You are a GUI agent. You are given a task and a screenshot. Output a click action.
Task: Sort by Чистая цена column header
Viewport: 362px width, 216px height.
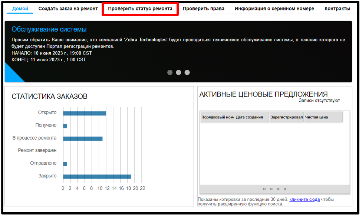tap(323, 117)
